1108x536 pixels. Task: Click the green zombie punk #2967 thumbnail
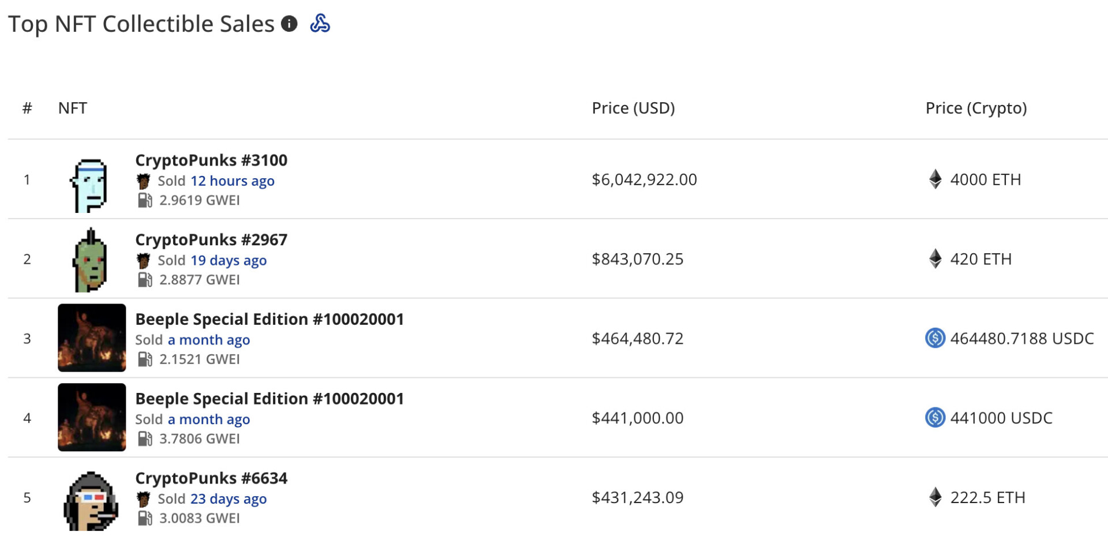(x=90, y=260)
